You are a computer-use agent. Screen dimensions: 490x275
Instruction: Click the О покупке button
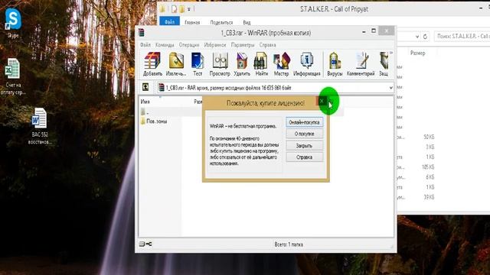point(305,134)
